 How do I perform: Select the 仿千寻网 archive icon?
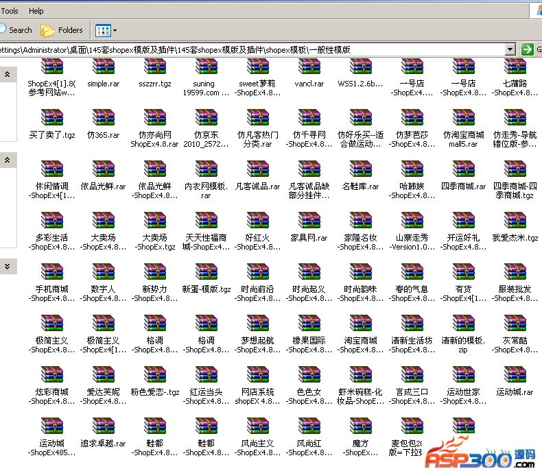click(309, 117)
